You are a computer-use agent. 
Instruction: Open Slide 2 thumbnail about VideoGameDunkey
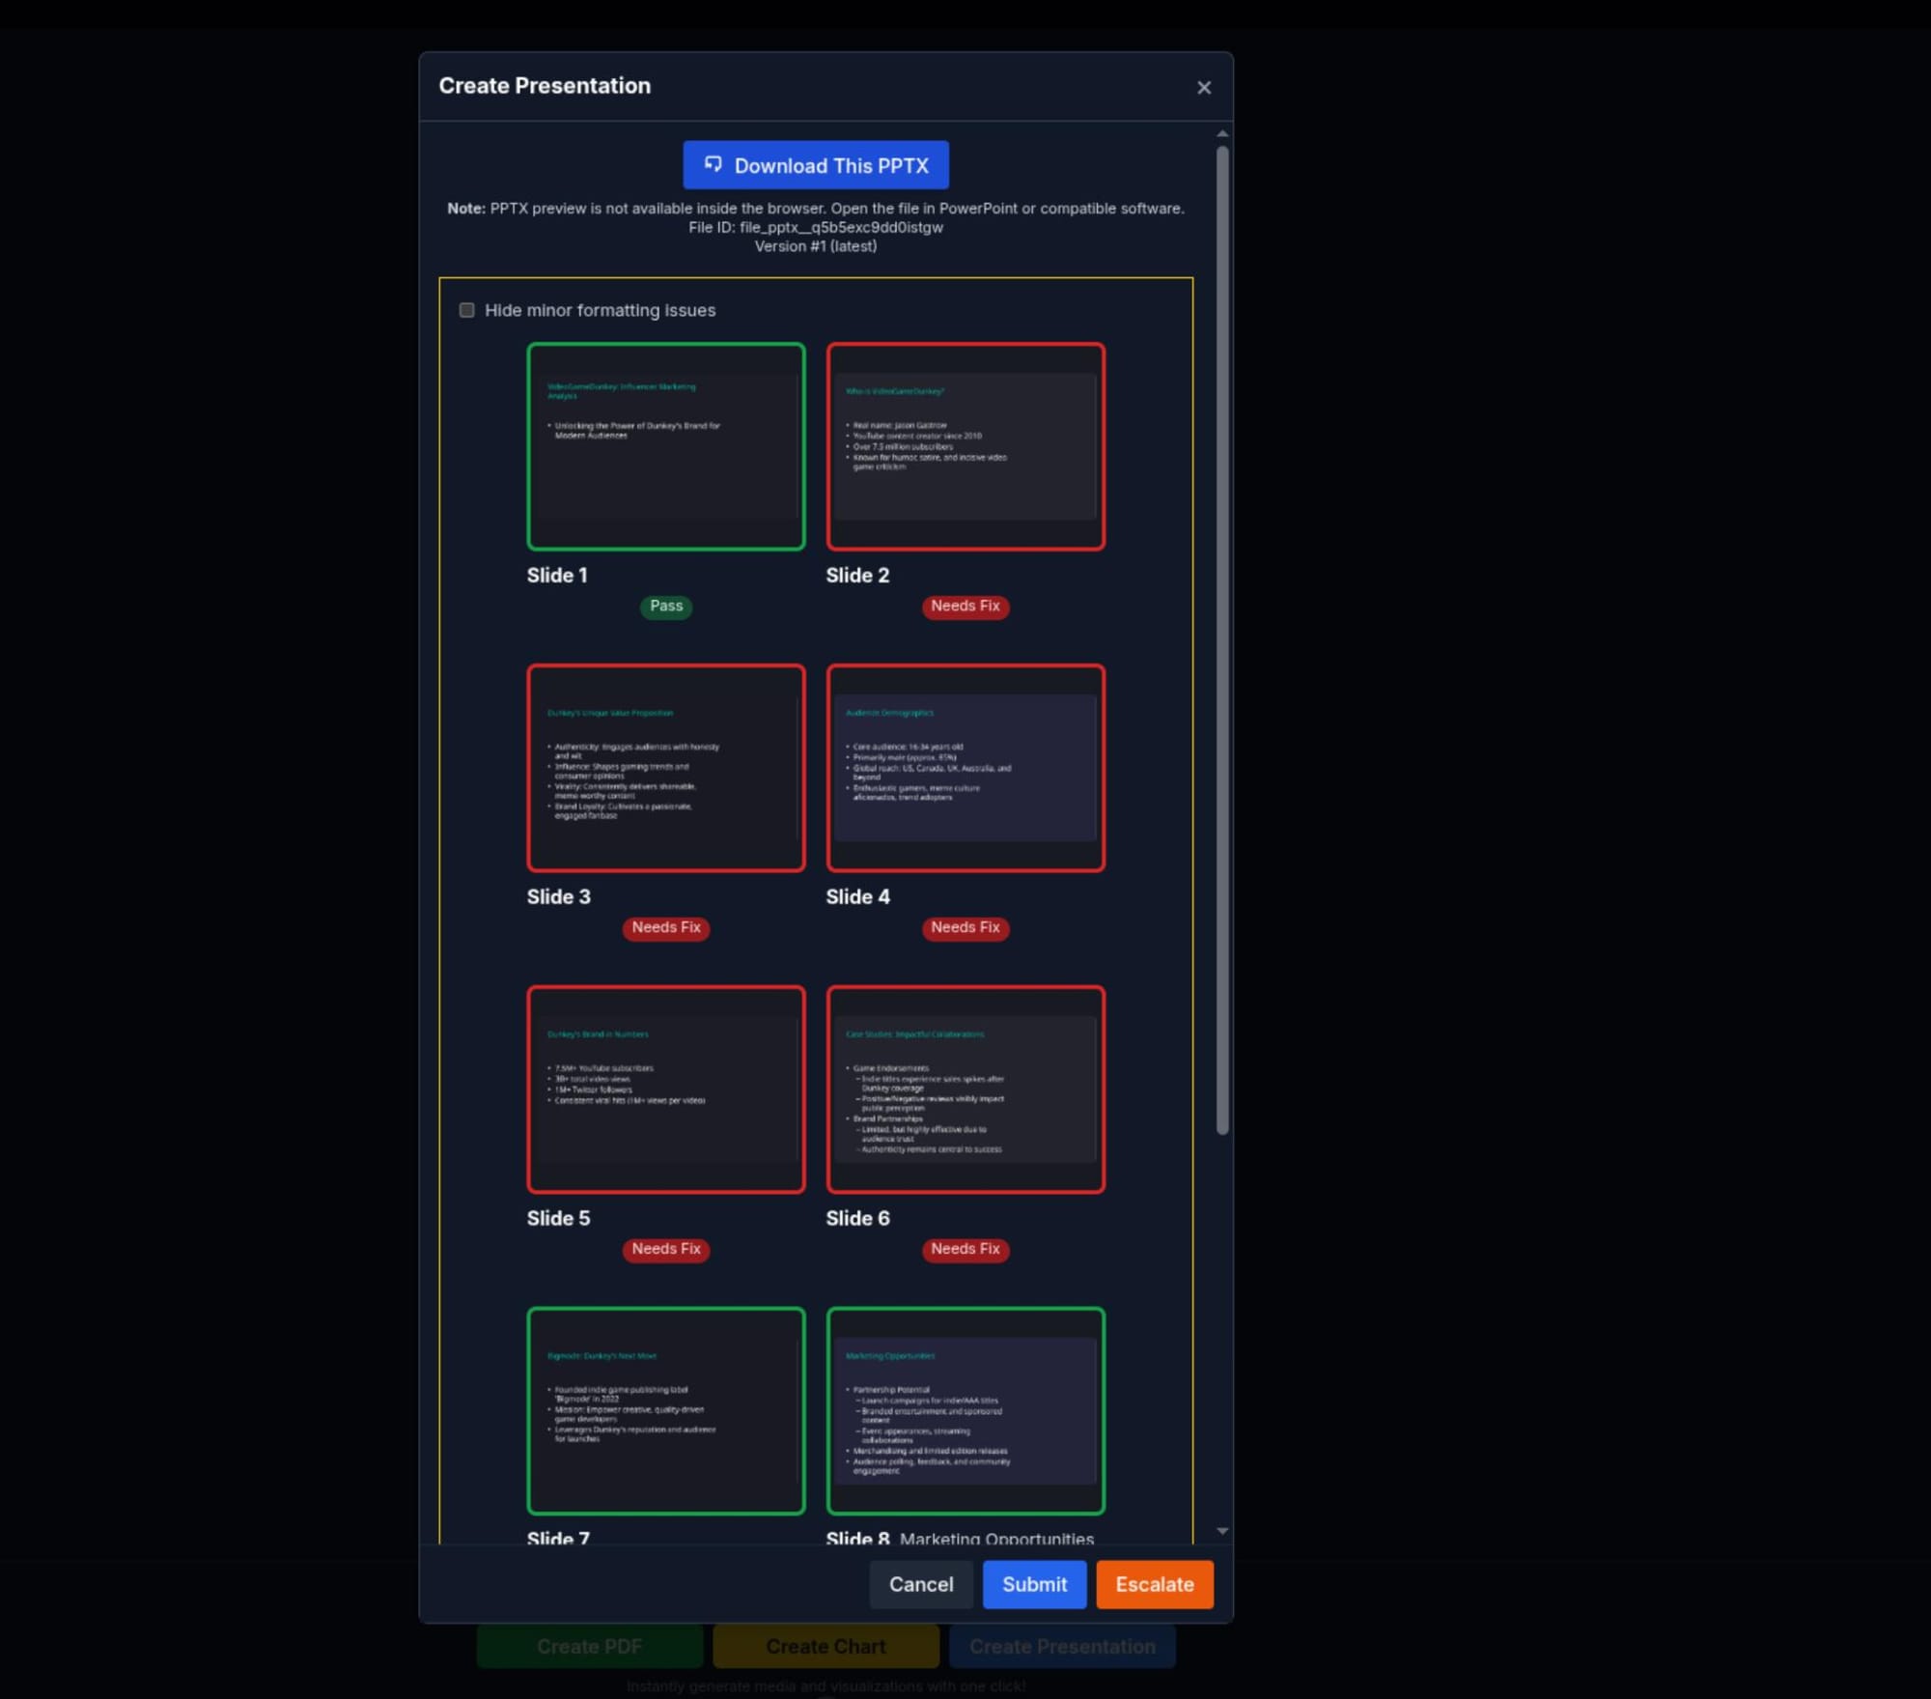point(965,446)
